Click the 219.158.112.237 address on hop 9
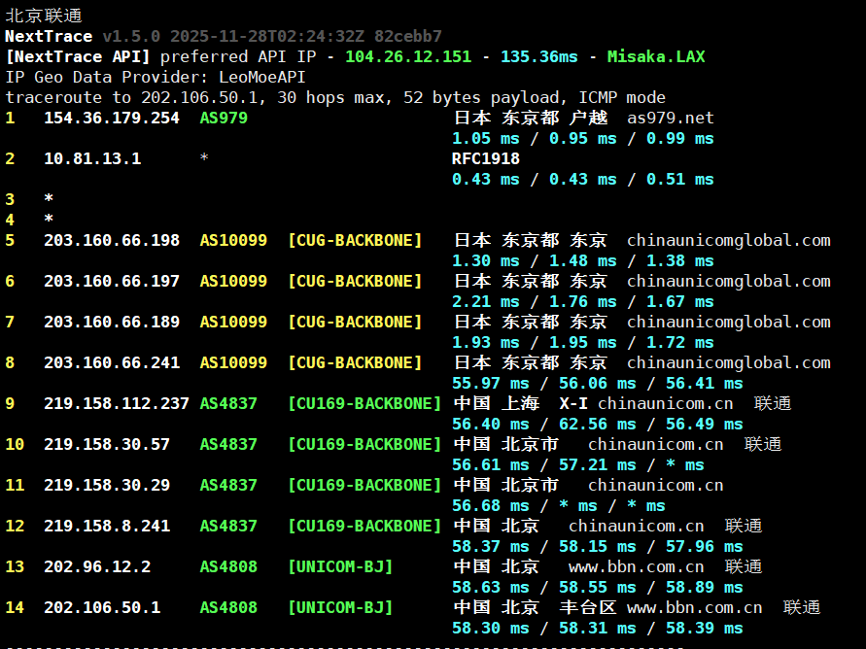 [117, 403]
